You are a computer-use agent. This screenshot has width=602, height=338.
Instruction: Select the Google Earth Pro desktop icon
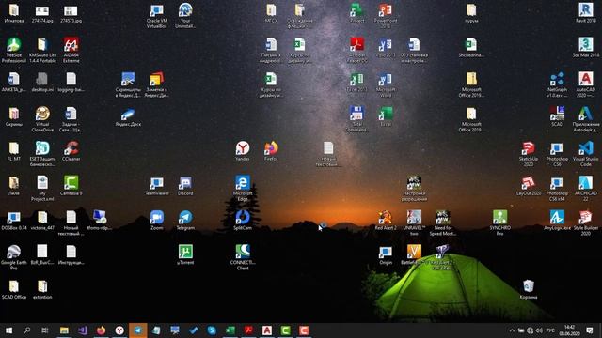(14, 257)
